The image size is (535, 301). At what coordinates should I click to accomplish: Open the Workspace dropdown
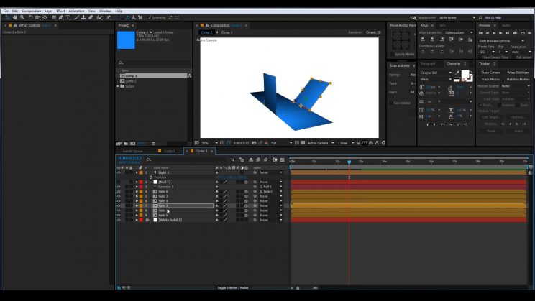(457, 18)
